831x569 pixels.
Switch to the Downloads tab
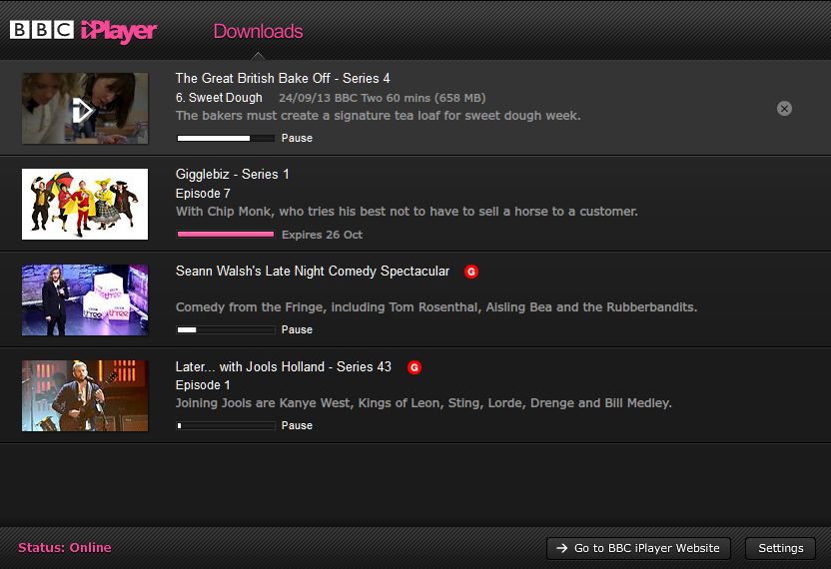click(258, 31)
